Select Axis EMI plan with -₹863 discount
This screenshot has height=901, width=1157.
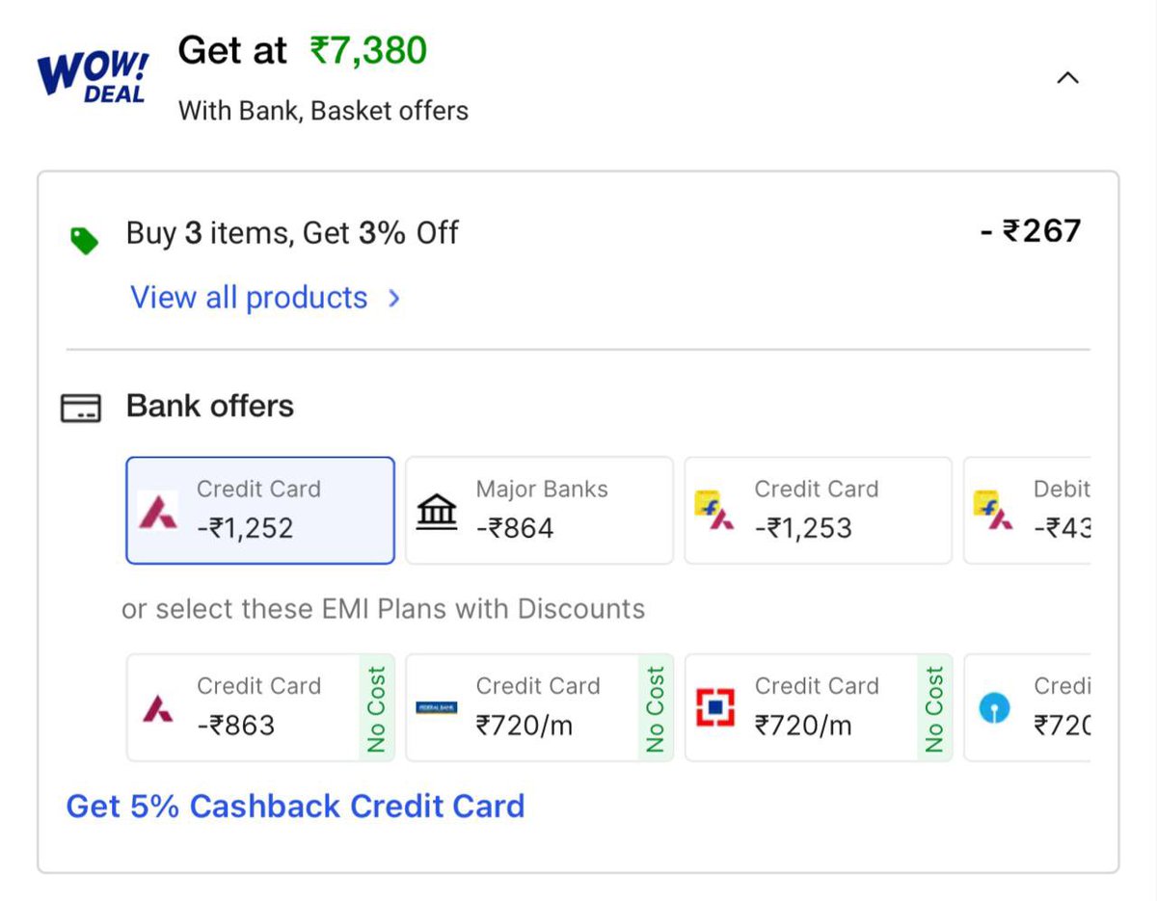[260, 707]
